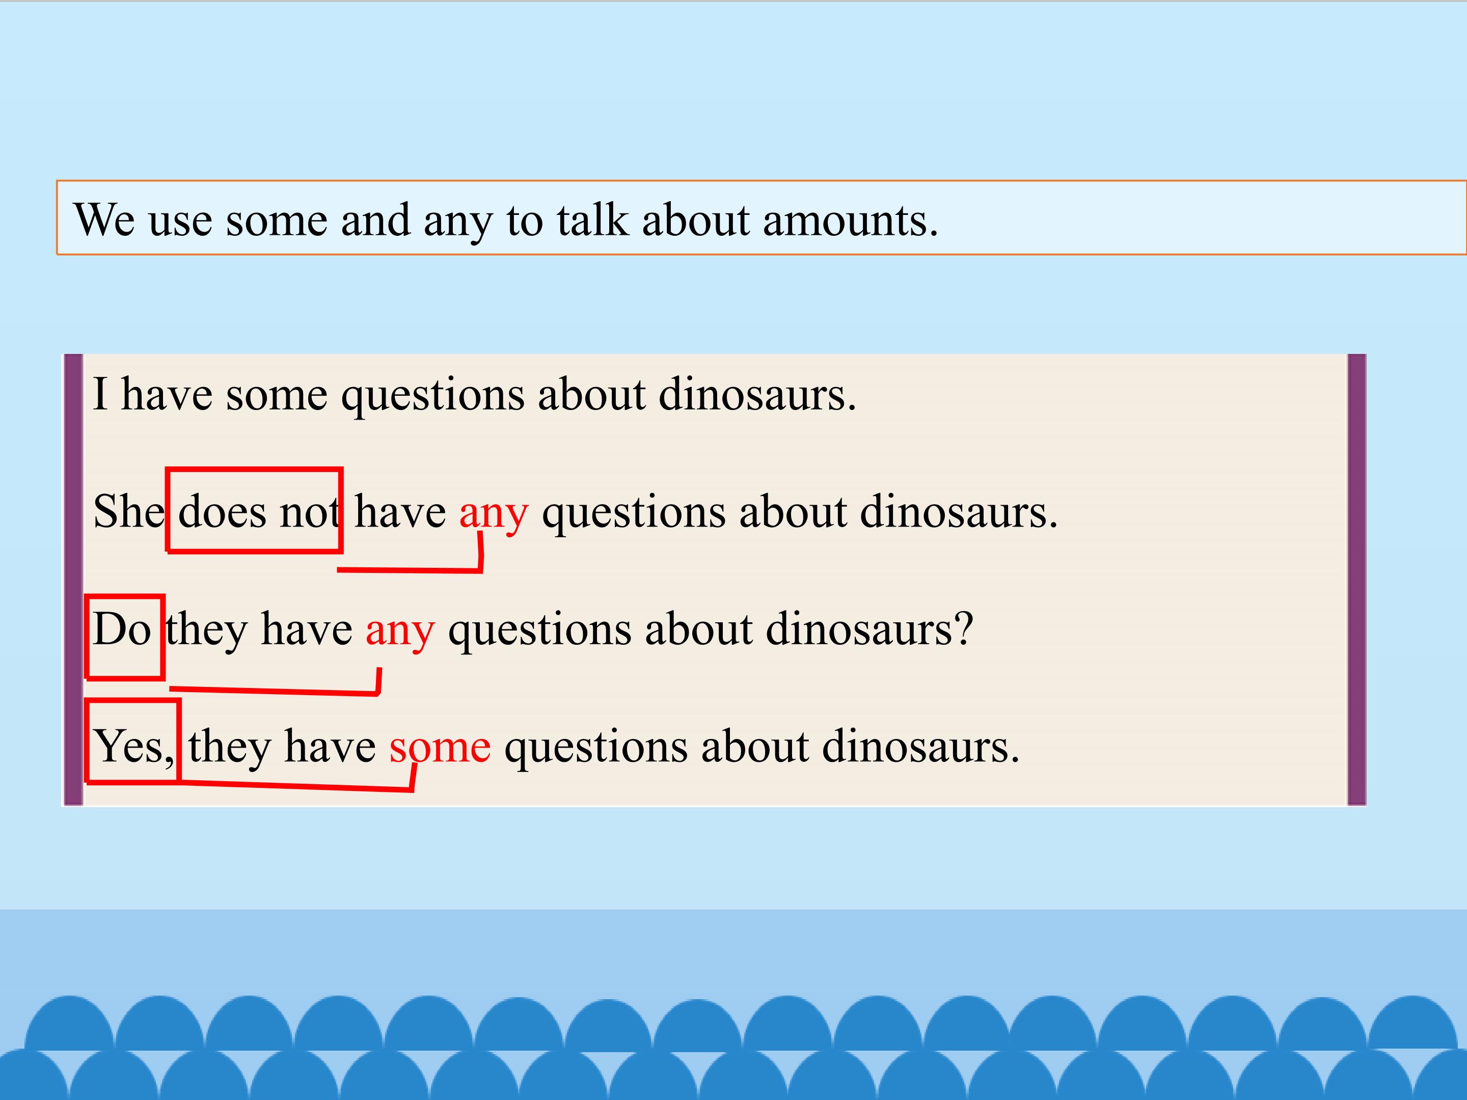The height and width of the screenshot is (1100, 1467).
Task: Click the left purple bar of the text panel
Action: (x=73, y=580)
